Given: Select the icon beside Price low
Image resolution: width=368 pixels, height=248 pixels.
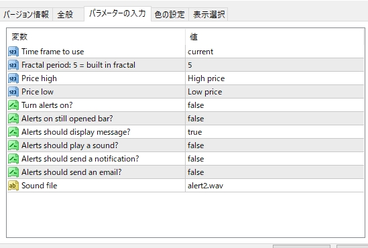Looking at the screenshot, I should (x=13, y=92).
